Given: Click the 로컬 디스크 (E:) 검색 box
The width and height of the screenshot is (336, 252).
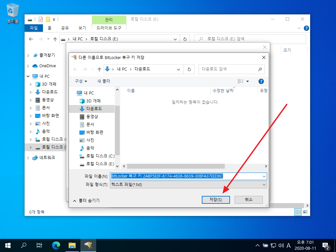Looking at the screenshot, I should 250,39.
